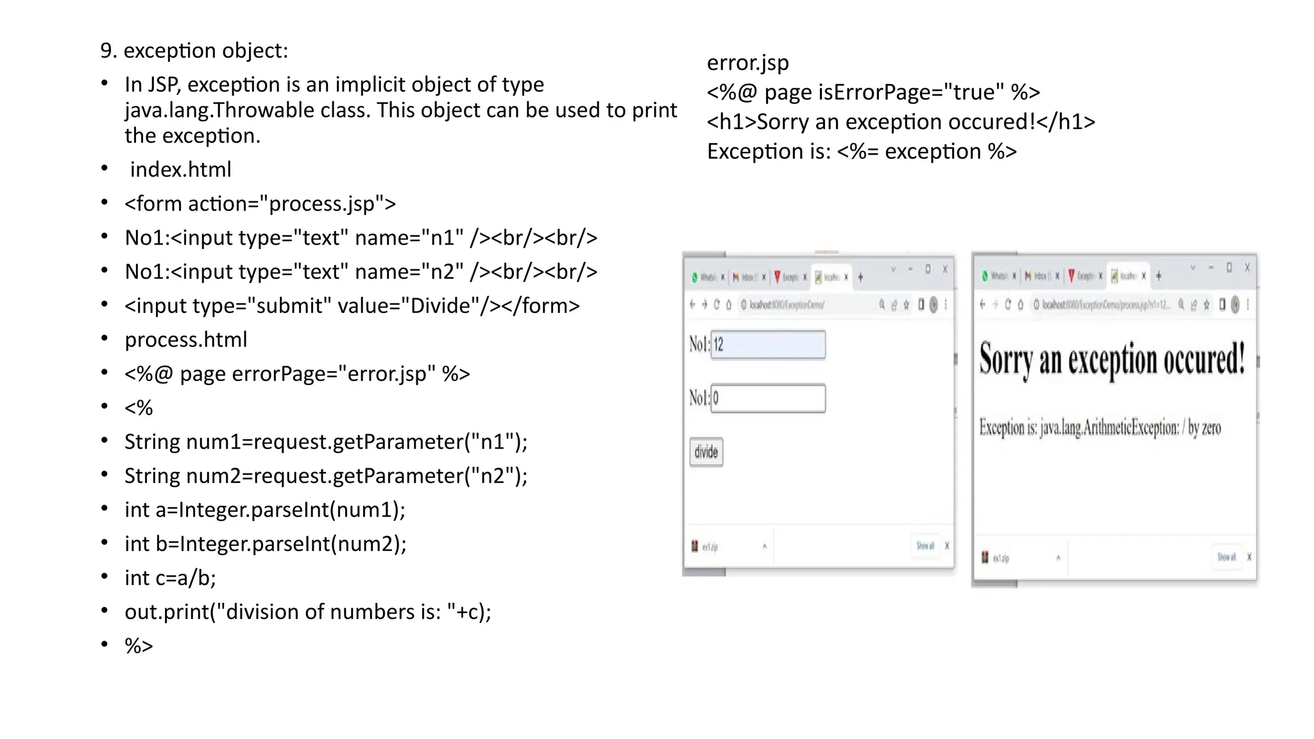
Task: Click the input field containing 0
Action: (x=768, y=398)
